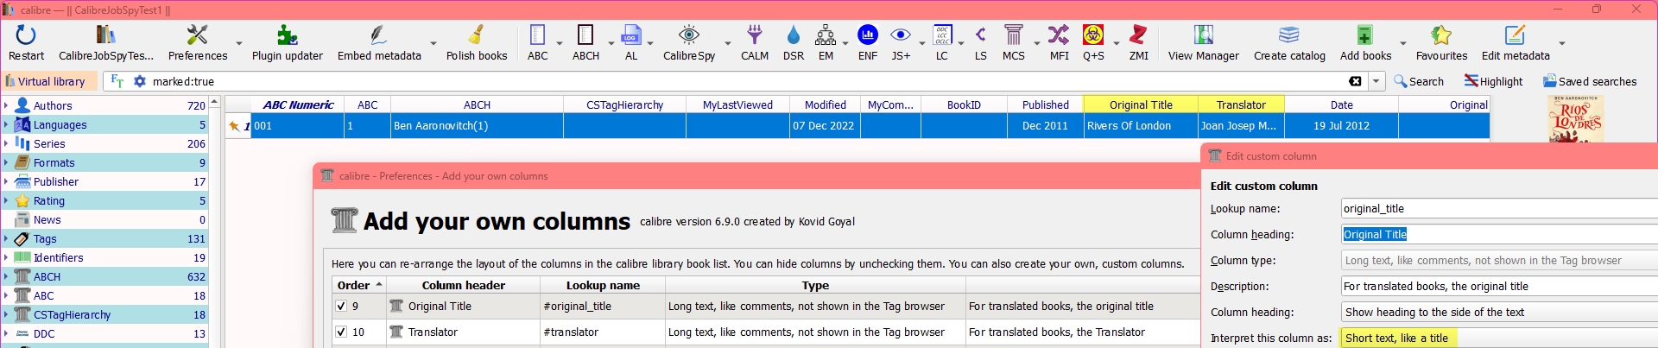
Task: Expand the Authors tree node
Action: [6, 105]
